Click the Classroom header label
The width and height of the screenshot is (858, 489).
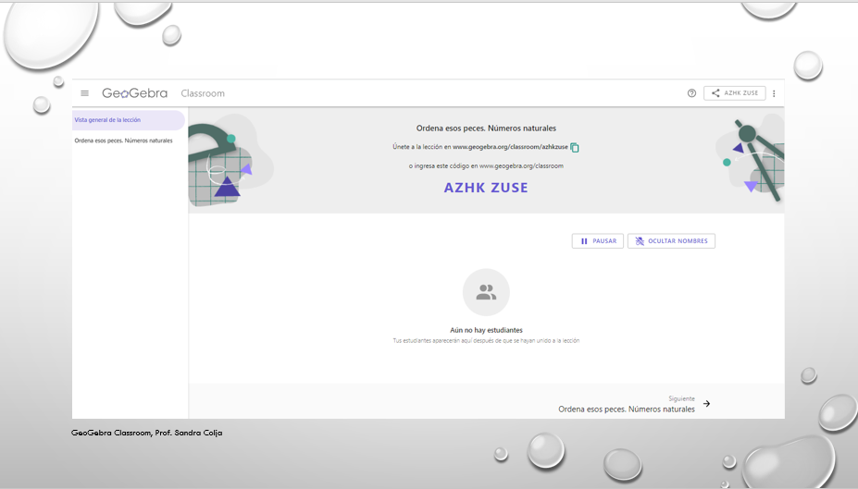click(x=203, y=93)
